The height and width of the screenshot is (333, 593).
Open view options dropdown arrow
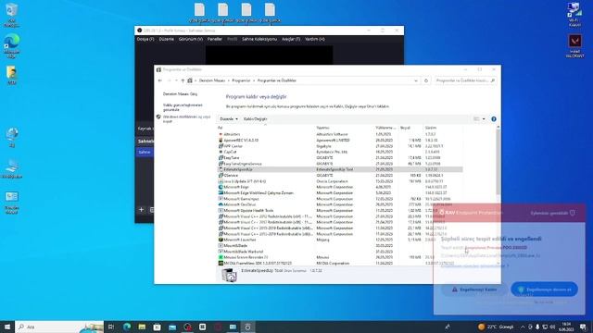pyautogui.click(x=484, y=119)
